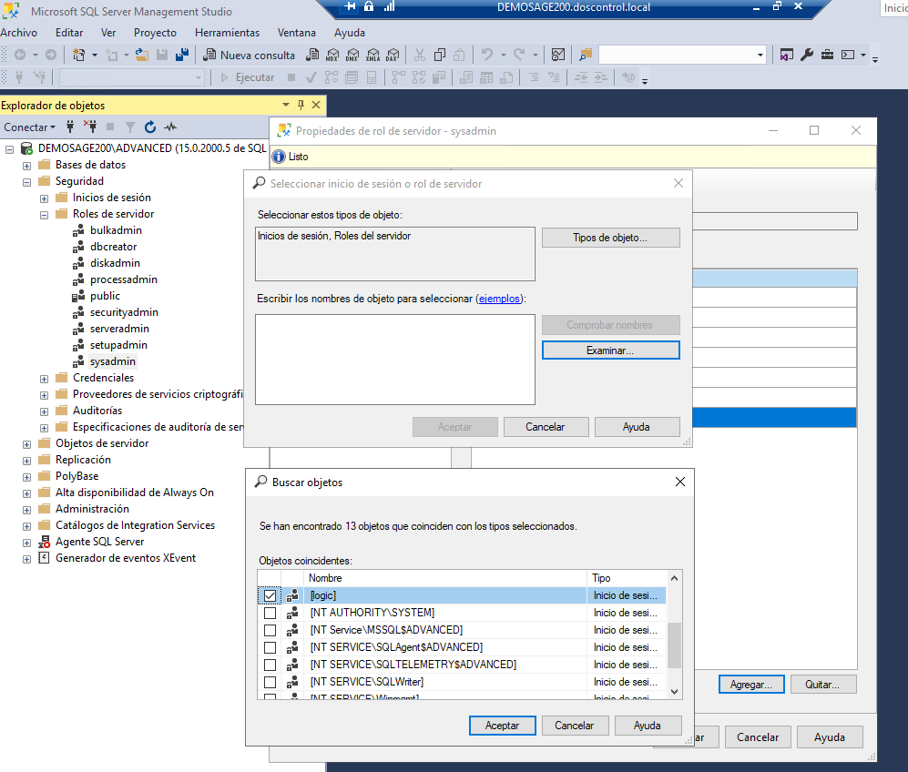This screenshot has height=772, width=908.
Task: Click the scroll up arrow in objects list
Action: coord(674,578)
